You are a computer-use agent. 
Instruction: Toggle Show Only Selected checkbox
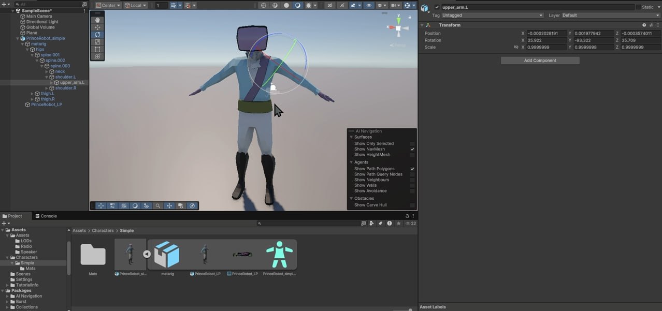pyautogui.click(x=412, y=144)
